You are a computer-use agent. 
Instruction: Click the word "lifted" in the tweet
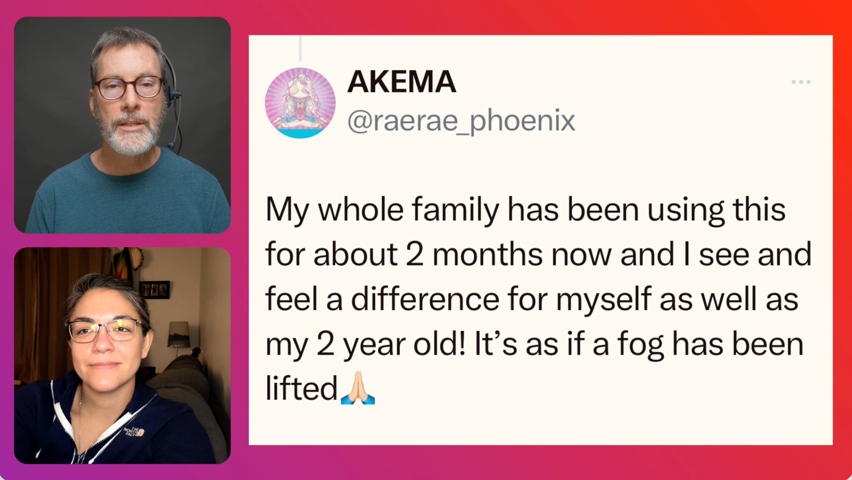301,388
